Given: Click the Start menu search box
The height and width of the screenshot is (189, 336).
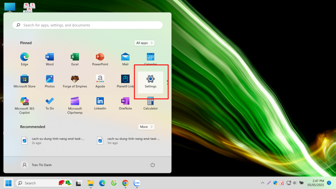Looking at the screenshot, I should coord(87,25).
